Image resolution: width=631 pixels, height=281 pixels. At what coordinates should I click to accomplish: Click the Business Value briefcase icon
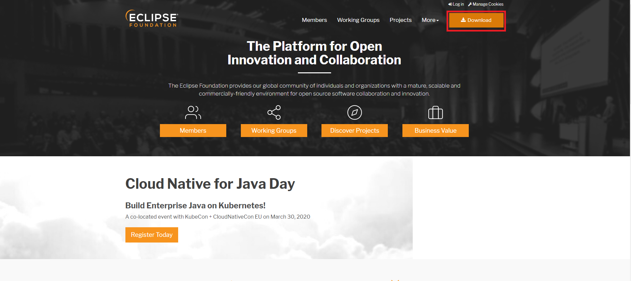tap(436, 112)
